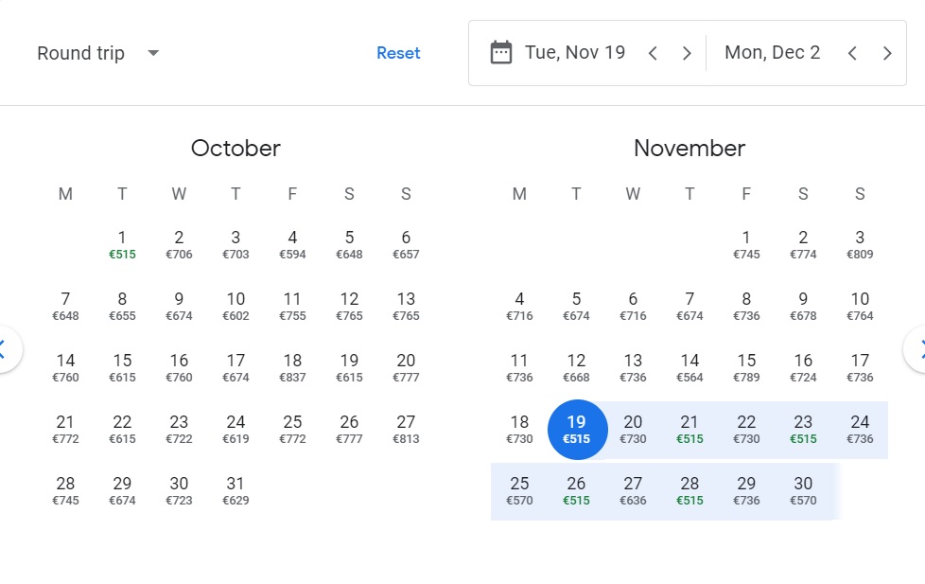Select the Mon, Dec 2 return field
925x584 pixels.
coord(772,53)
